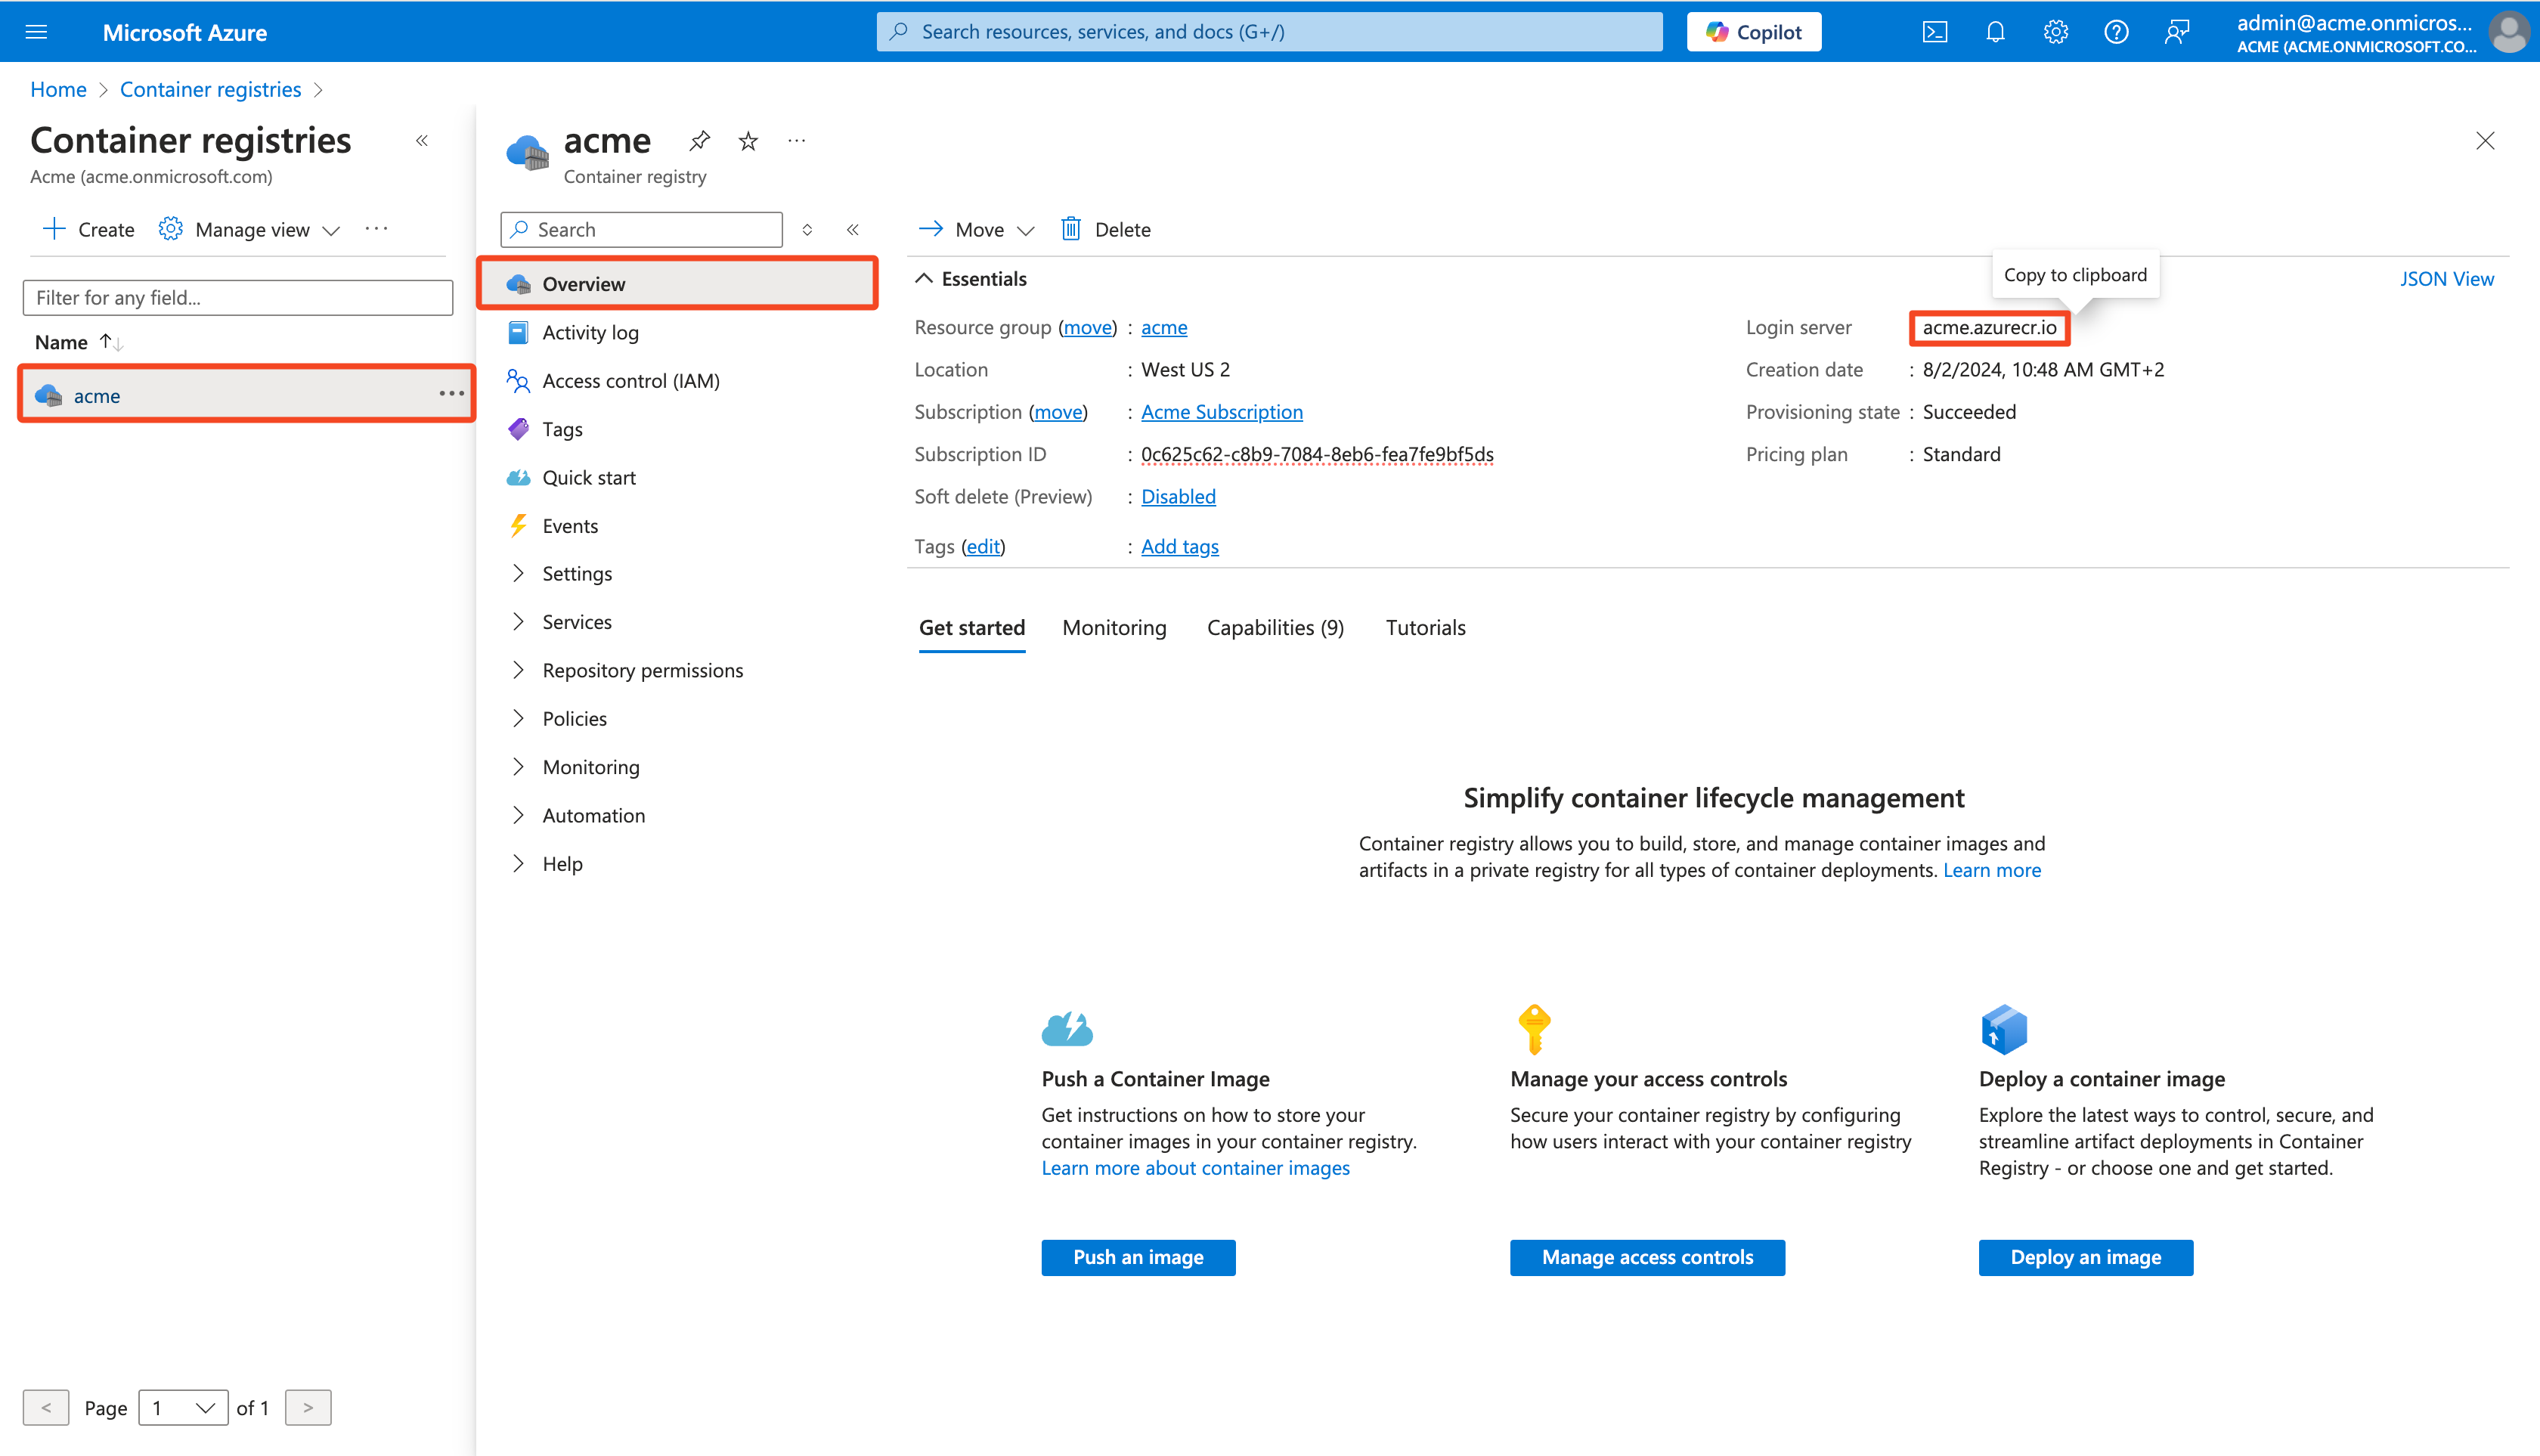The image size is (2540, 1456).
Task: Select the Get started tab
Action: tap(971, 628)
